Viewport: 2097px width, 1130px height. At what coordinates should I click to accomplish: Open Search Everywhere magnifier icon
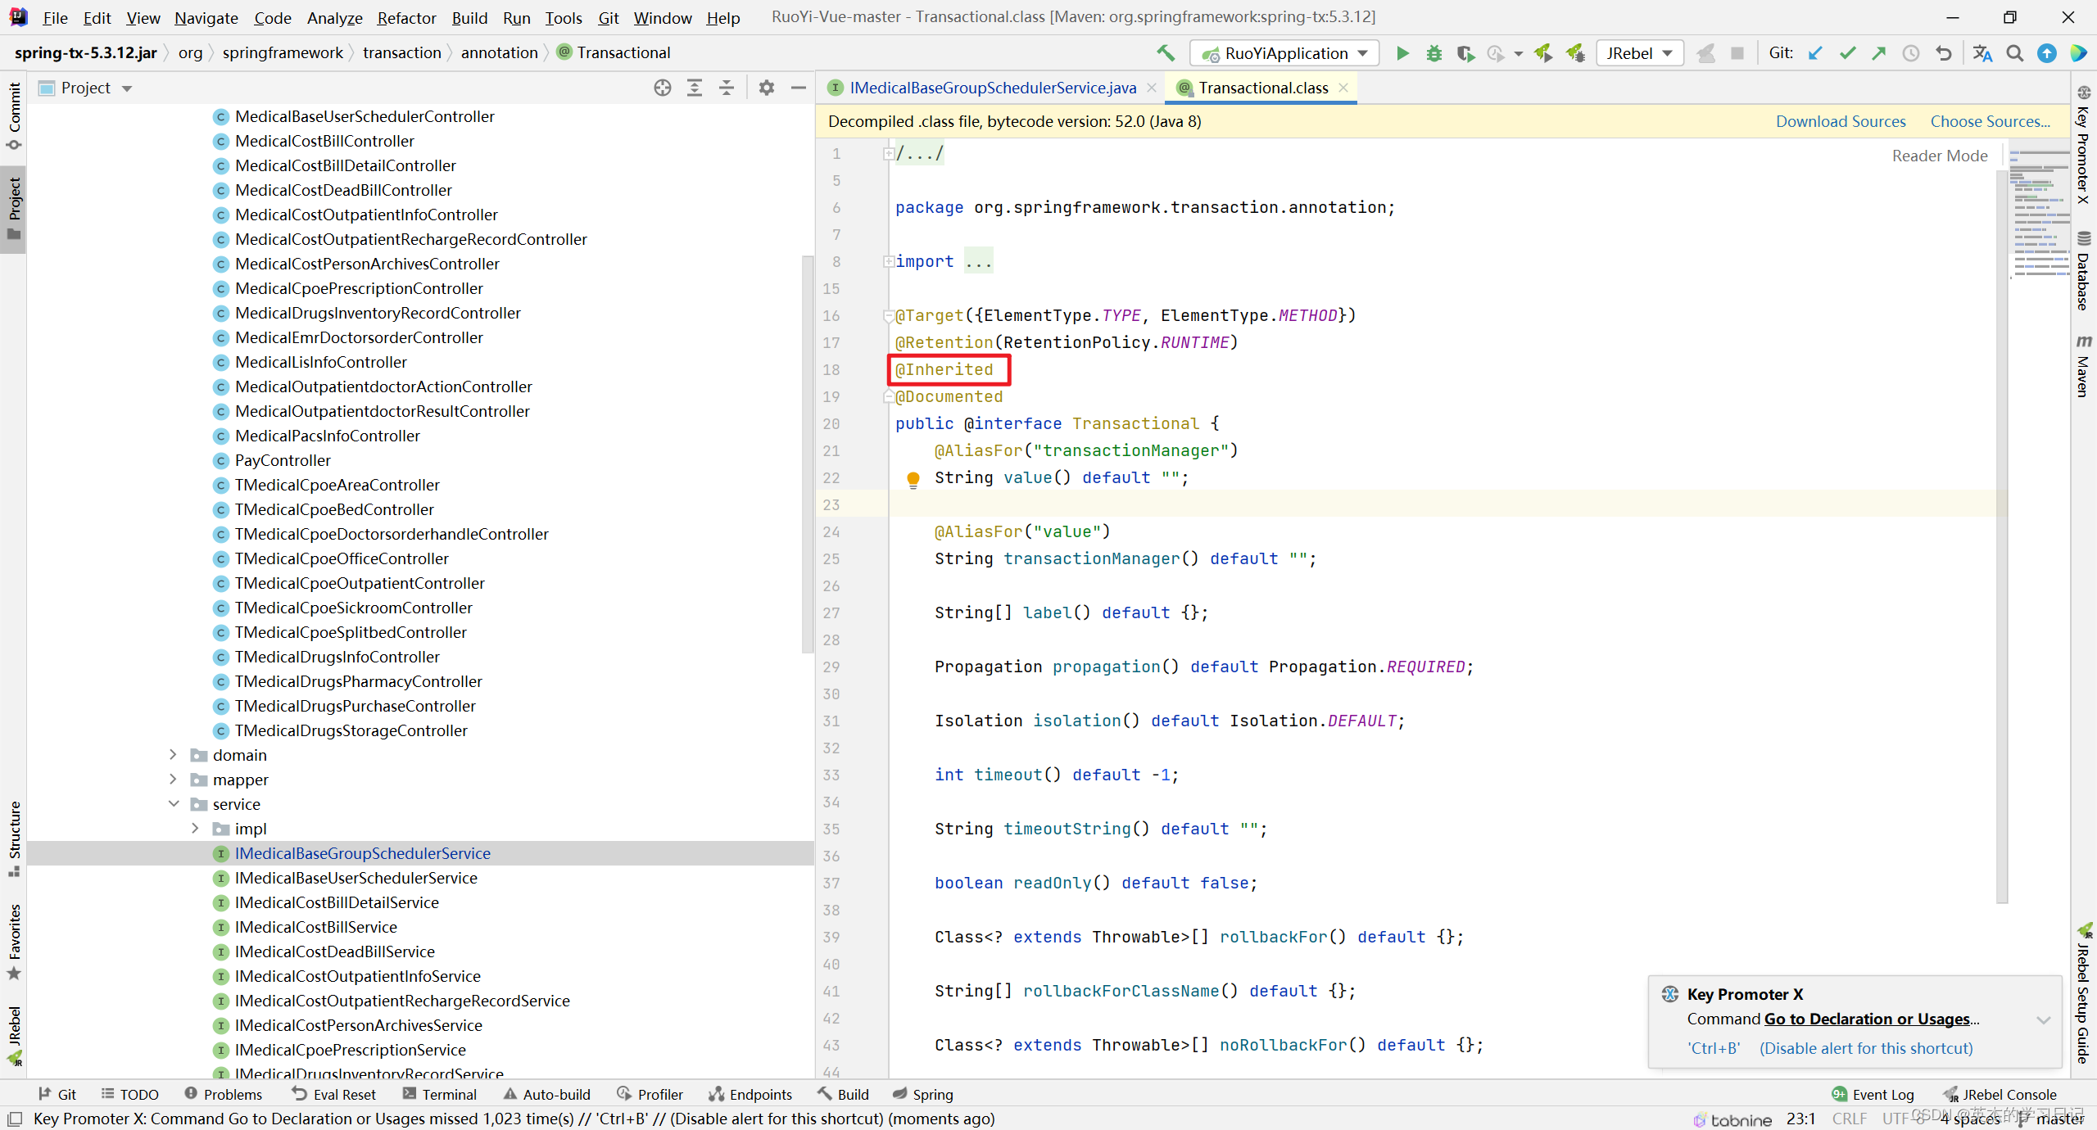pos(2014,53)
